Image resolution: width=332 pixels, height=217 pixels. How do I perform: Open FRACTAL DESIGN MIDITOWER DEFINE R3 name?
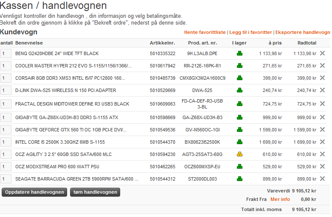click(72, 104)
